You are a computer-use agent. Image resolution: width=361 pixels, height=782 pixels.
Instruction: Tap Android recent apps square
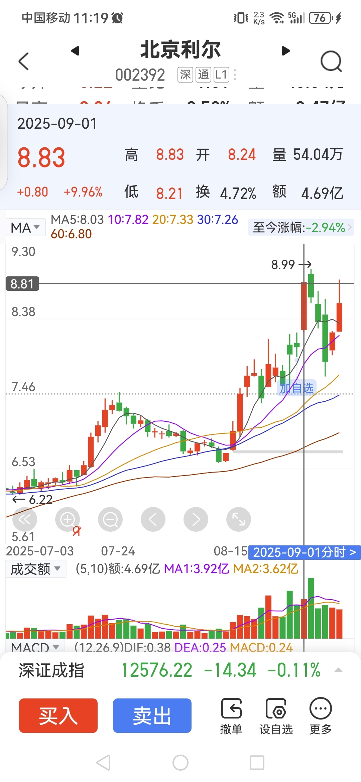(x=257, y=763)
